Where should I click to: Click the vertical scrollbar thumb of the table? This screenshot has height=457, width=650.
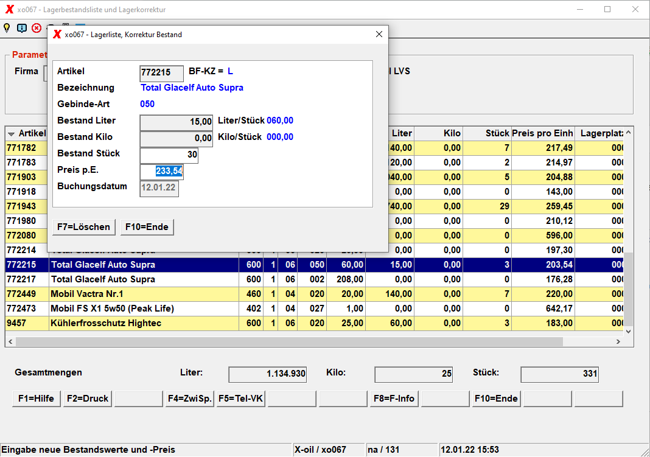[629, 288]
